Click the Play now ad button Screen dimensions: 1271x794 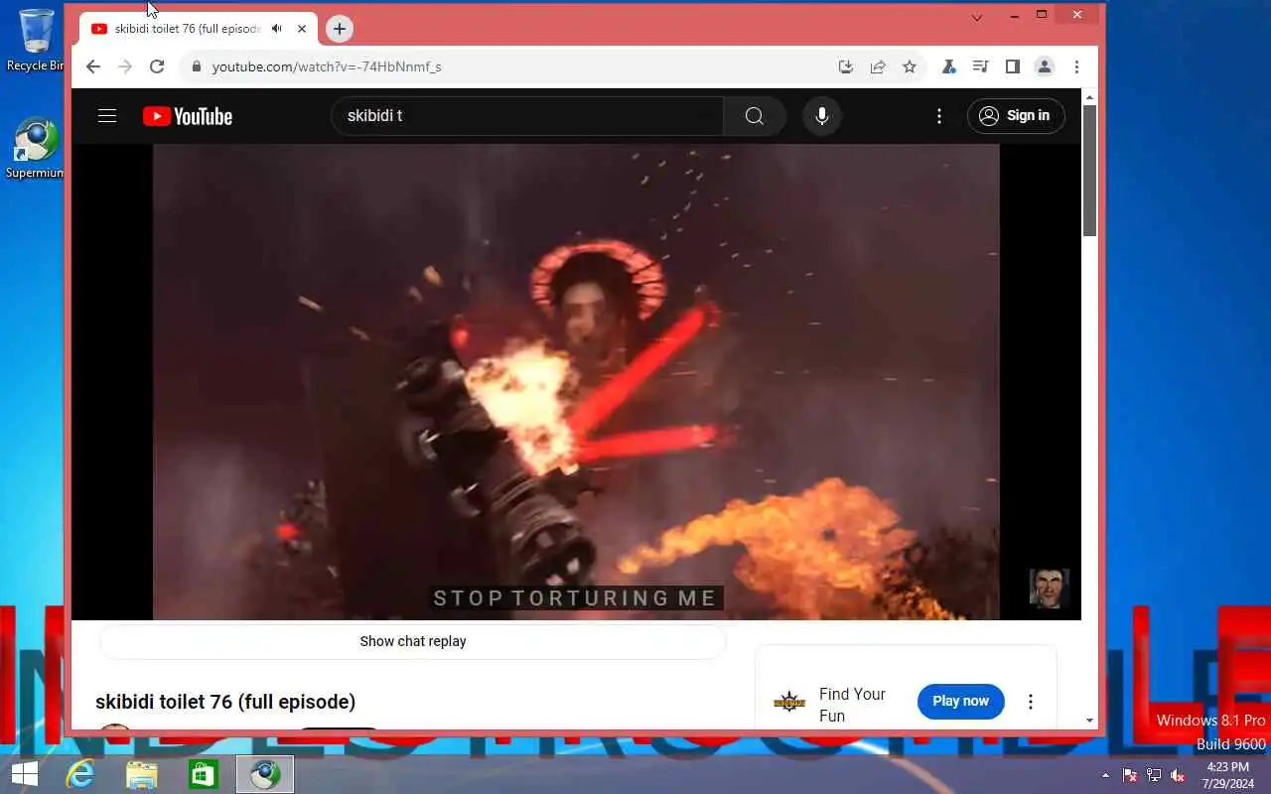[960, 701]
